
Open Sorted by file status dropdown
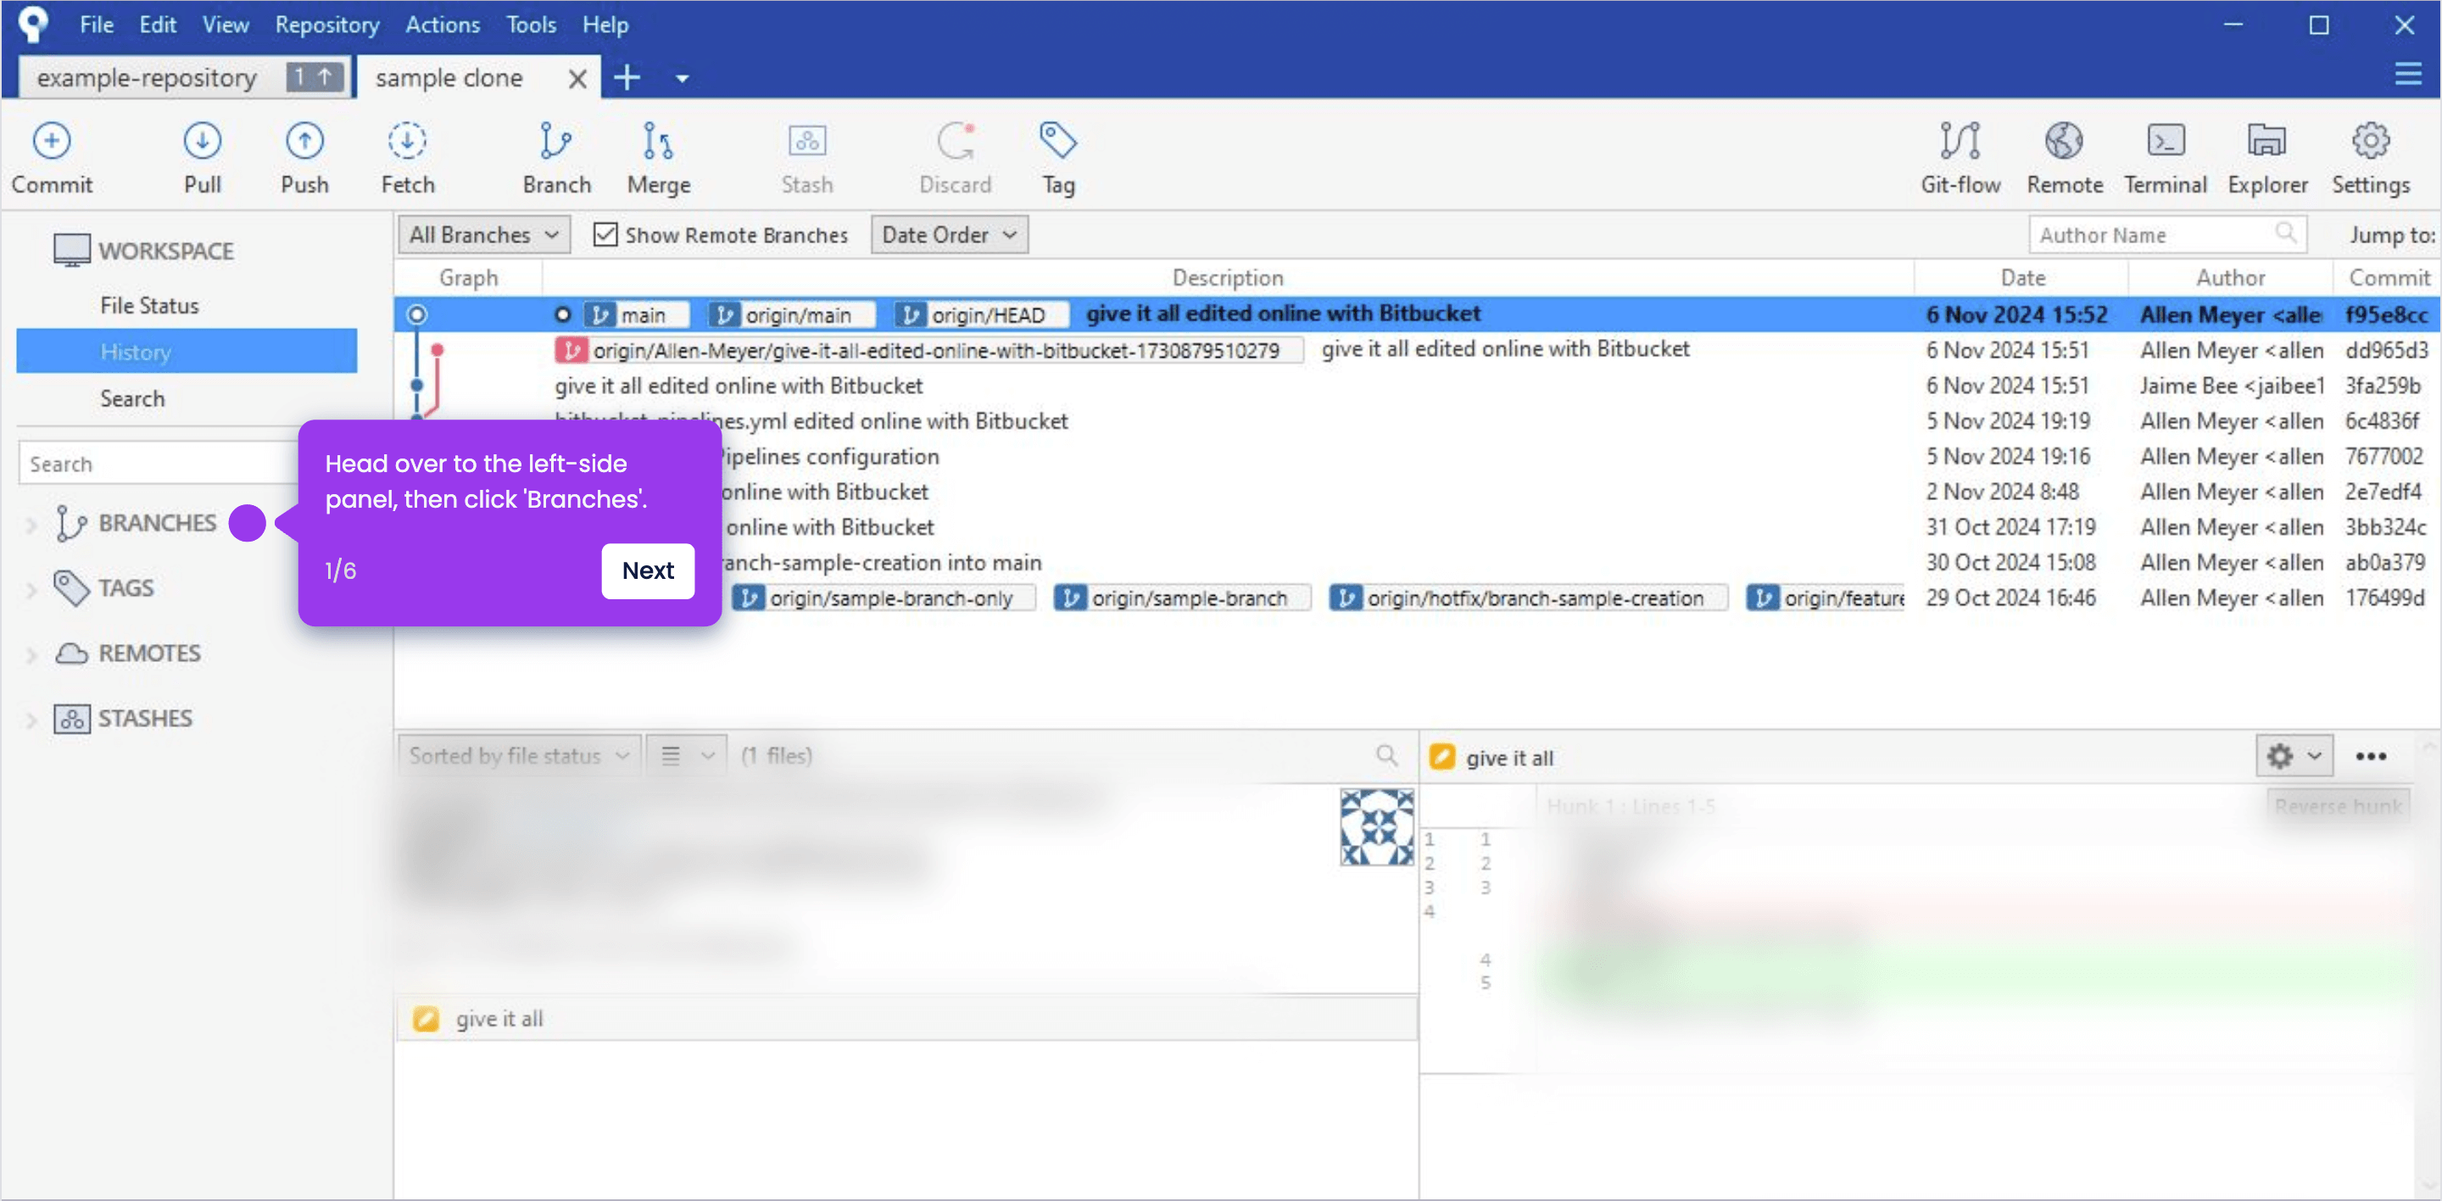coord(519,755)
